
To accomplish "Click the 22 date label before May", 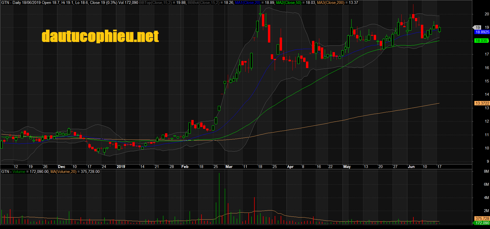I will (x=330, y=167).
